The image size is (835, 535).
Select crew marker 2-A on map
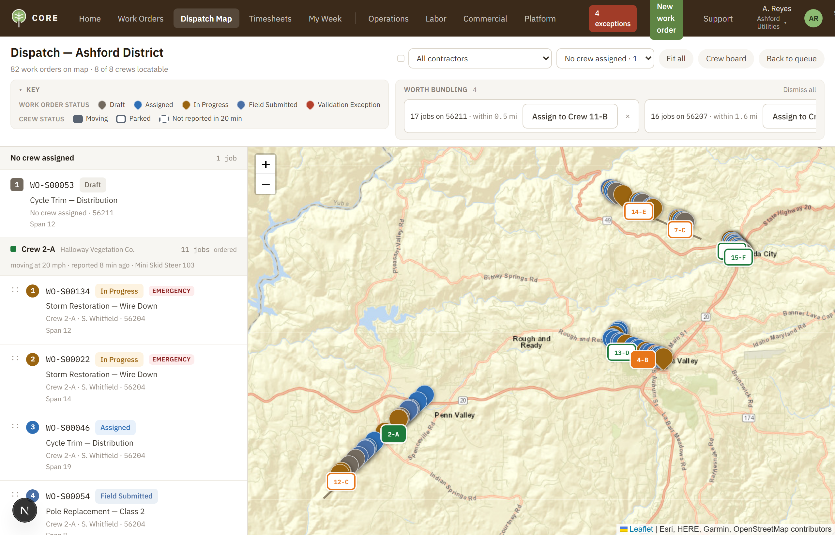(x=393, y=434)
